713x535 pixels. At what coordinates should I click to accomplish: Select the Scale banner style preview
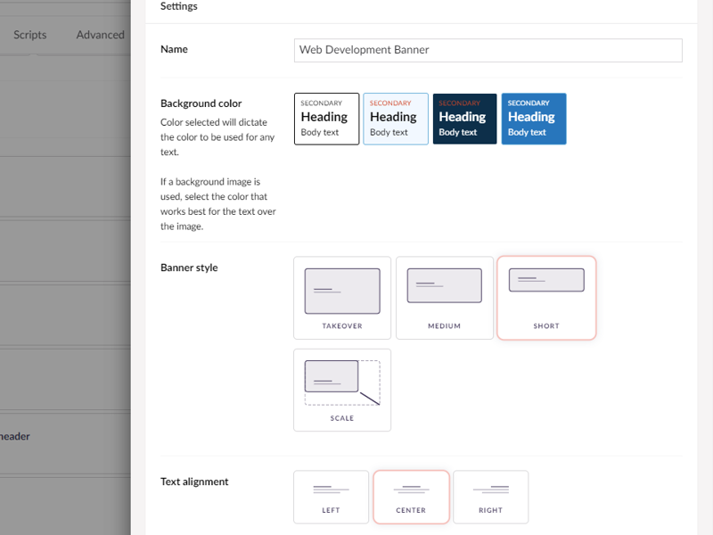pyautogui.click(x=342, y=390)
